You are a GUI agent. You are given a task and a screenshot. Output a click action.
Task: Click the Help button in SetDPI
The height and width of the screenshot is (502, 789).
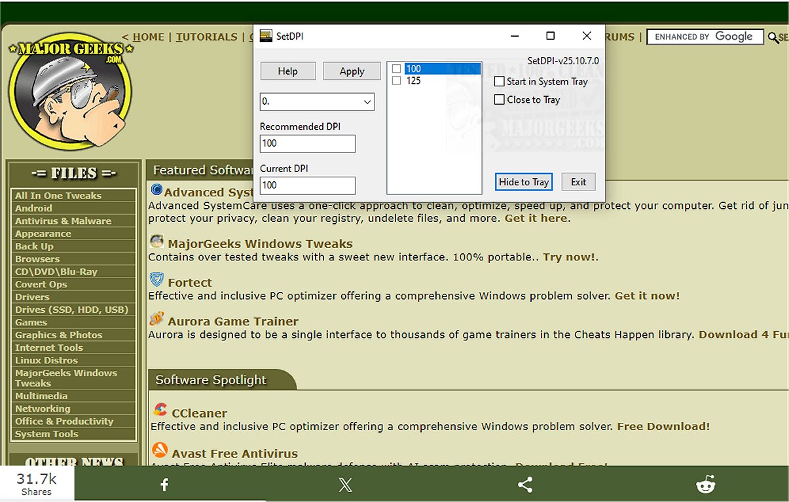[x=288, y=71]
